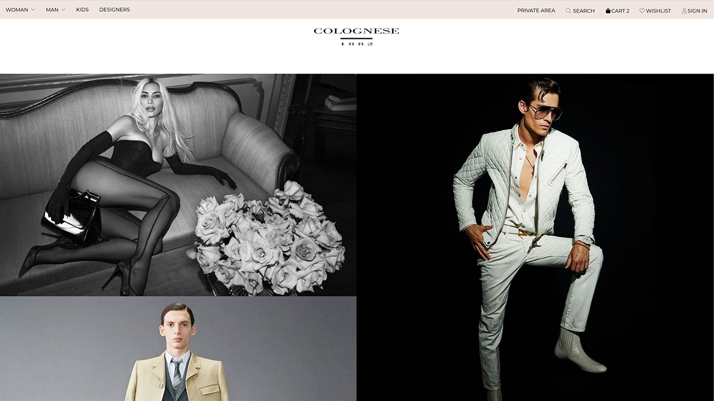This screenshot has width=714, height=401.
Task: Click the user profile sign-in icon
Action: click(684, 11)
